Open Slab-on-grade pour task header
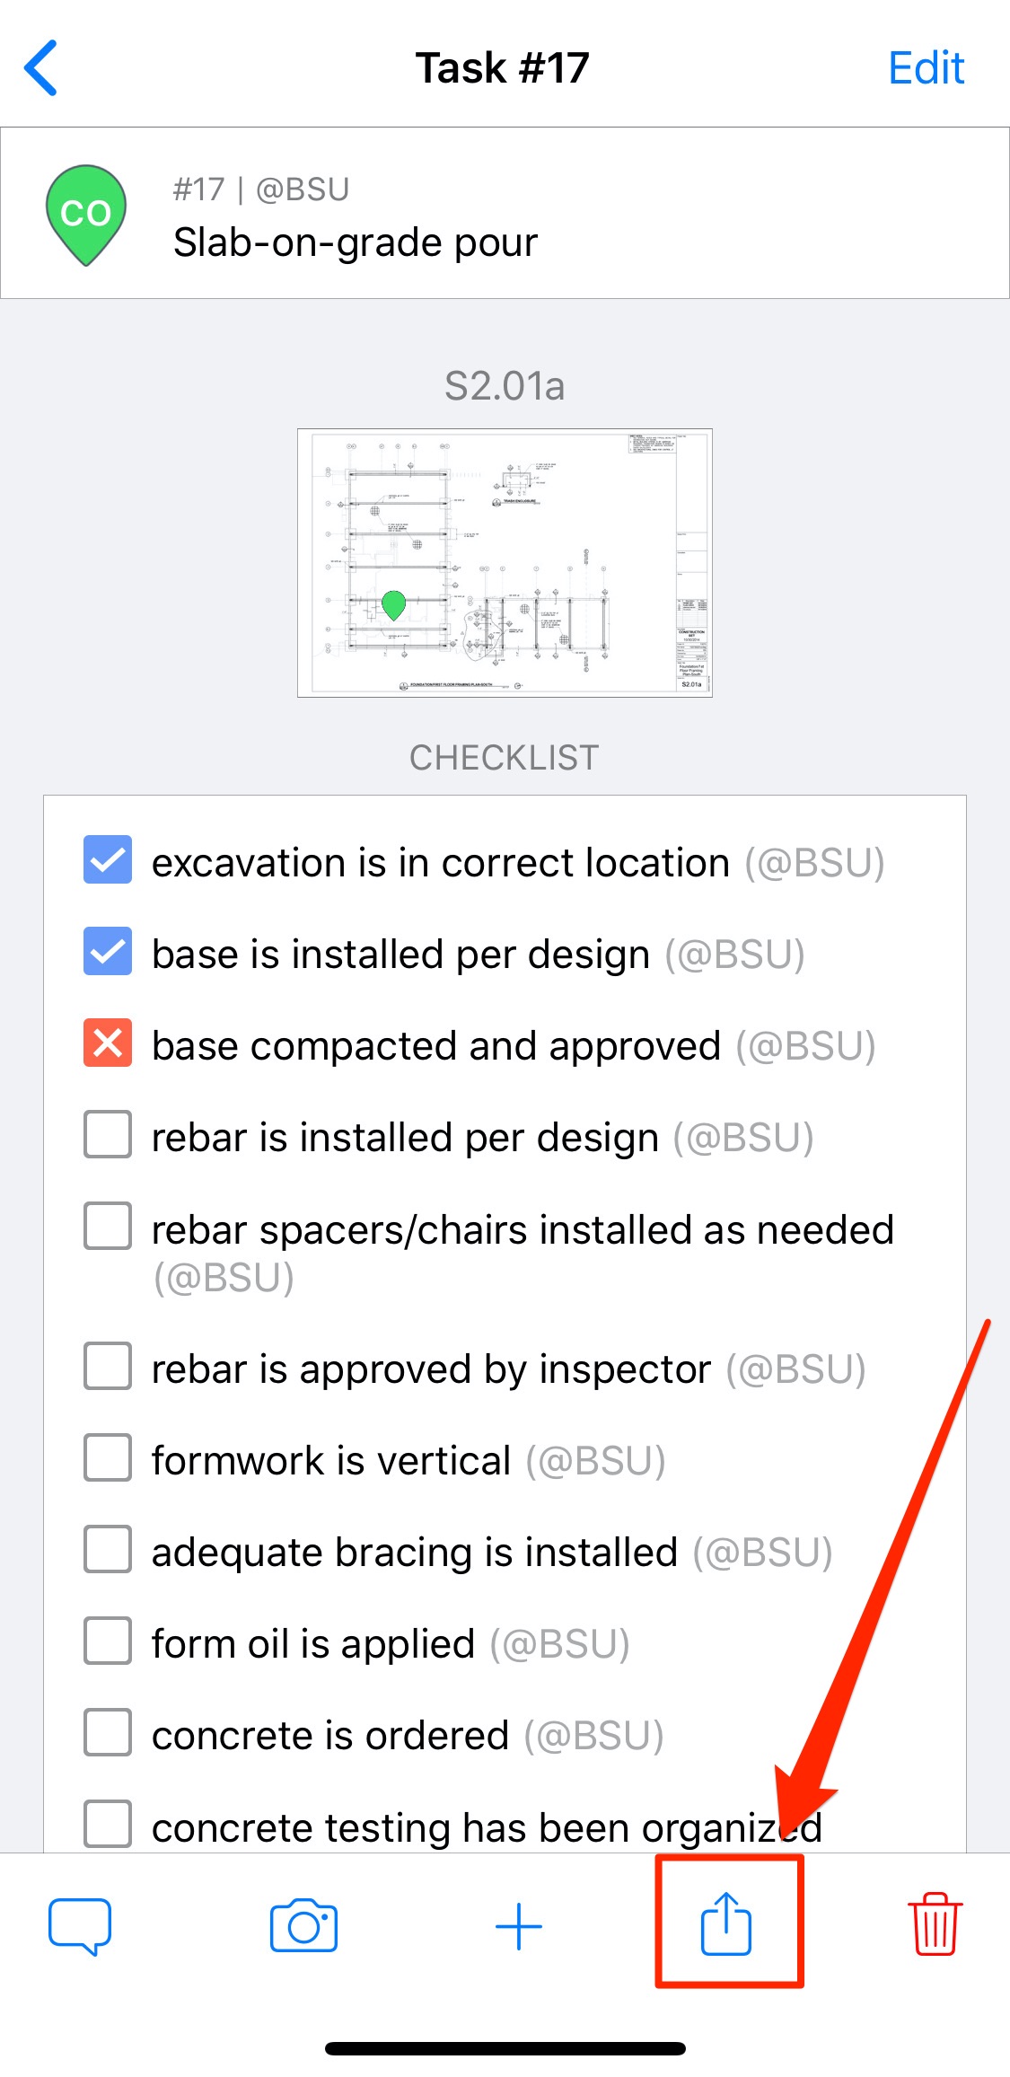 click(505, 213)
